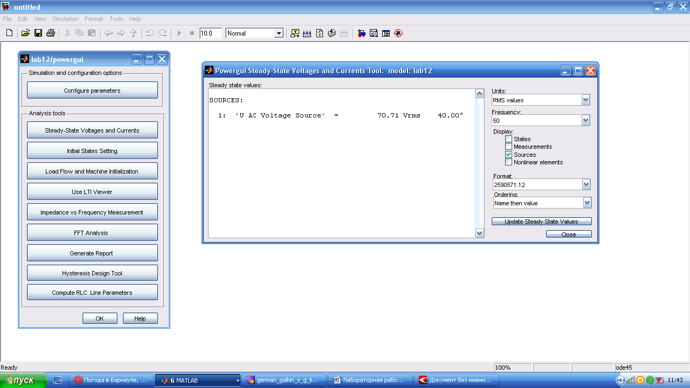Open a model file with folder icon
Viewport: 690px width, 388px height.
pos(25,33)
